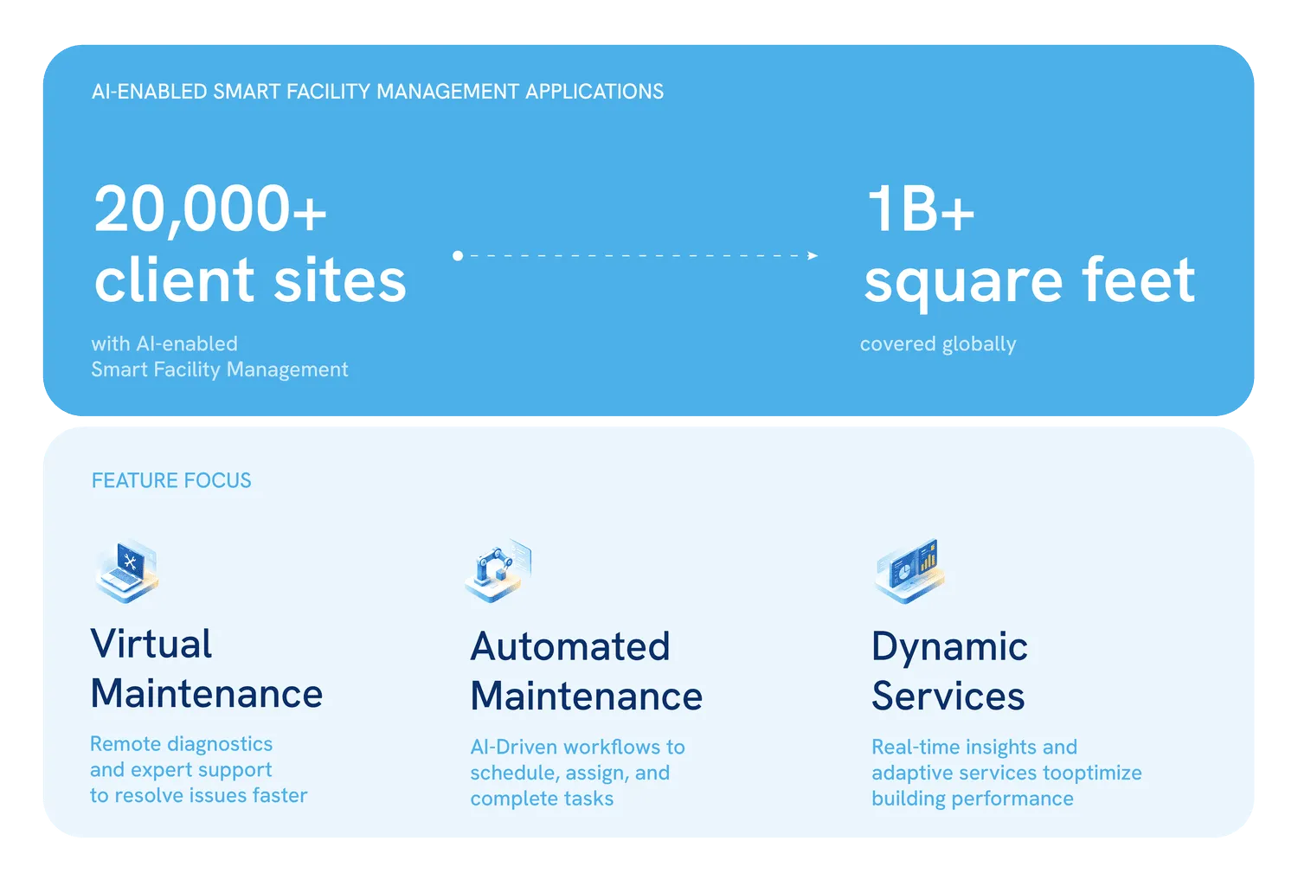Open the "Dynamic Services" heading
This screenshot has height=873, width=1298.
[x=950, y=671]
